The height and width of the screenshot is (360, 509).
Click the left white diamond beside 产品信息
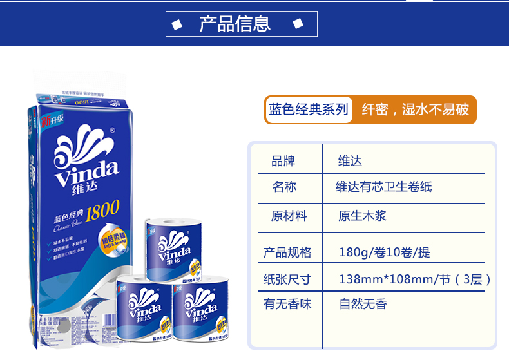click(x=177, y=24)
